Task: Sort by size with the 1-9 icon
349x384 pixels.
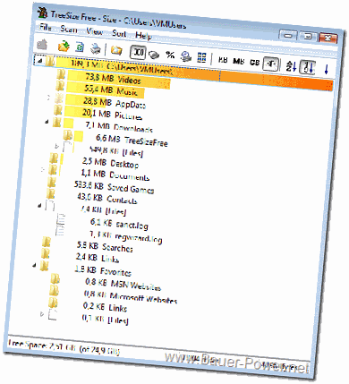Action: coord(308,67)
